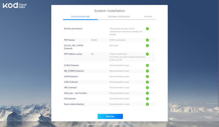Click the ICONV Extension green check icon
The image size is (219, 127).
point(147,65)
